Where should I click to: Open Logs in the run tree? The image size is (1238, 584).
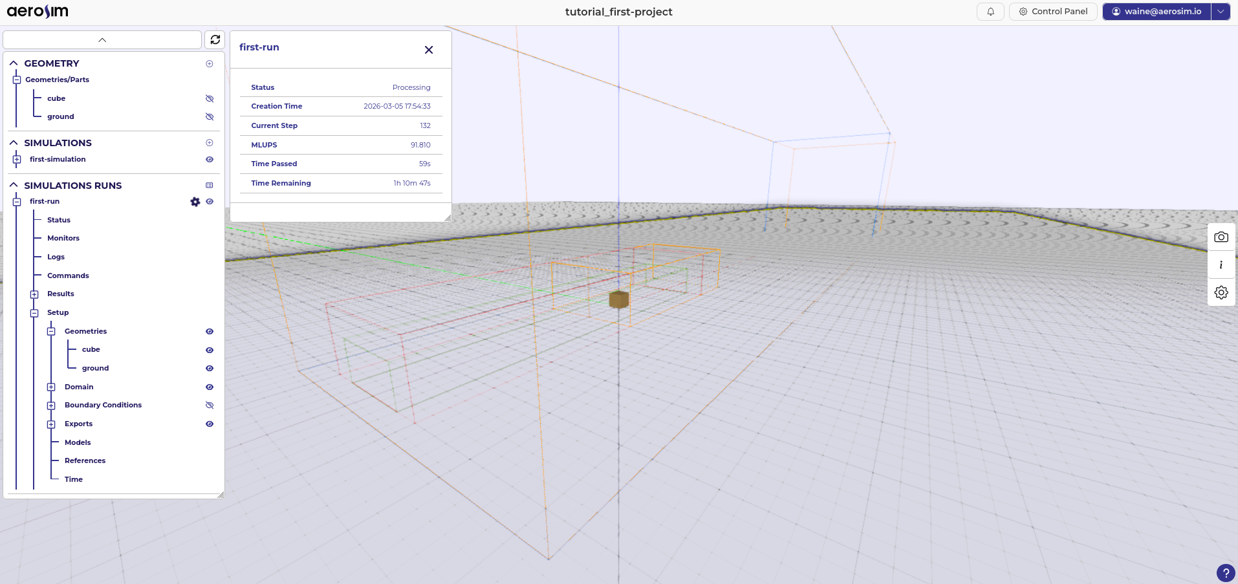56,257
